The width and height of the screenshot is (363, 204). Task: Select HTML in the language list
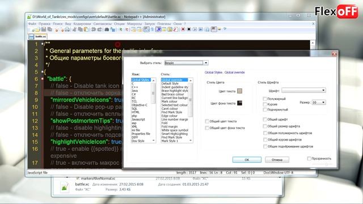point(136,112)
